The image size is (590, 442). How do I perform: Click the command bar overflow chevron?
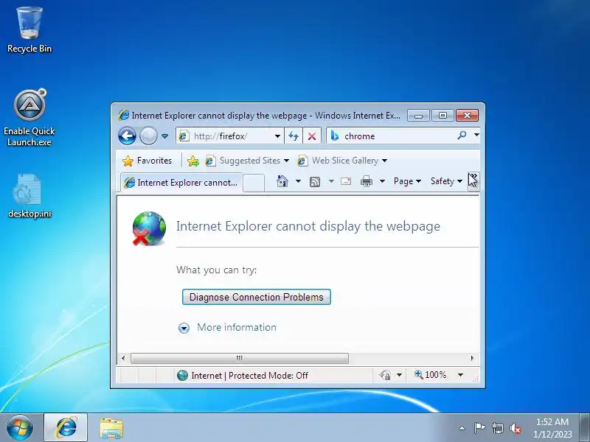pos(473,181)
